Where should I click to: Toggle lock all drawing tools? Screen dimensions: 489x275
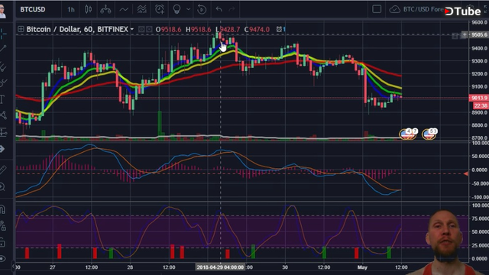pos(2,242)
